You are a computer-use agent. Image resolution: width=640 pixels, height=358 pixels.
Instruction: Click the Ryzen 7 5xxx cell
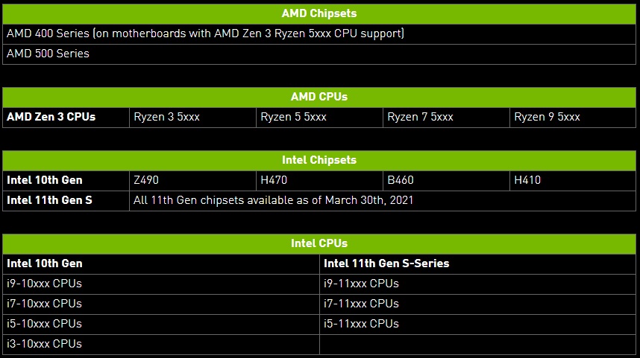(x=421, y=117)
